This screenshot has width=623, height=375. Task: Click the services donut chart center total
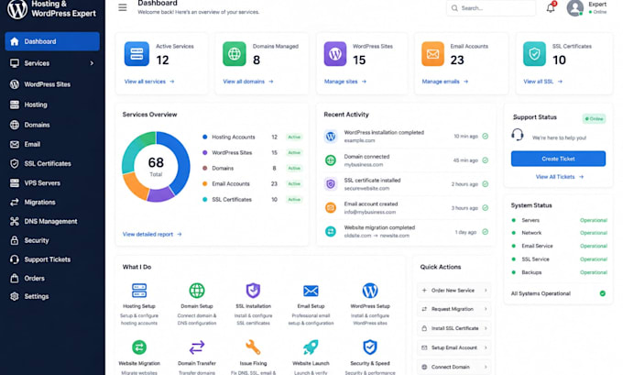pos(156,166)
